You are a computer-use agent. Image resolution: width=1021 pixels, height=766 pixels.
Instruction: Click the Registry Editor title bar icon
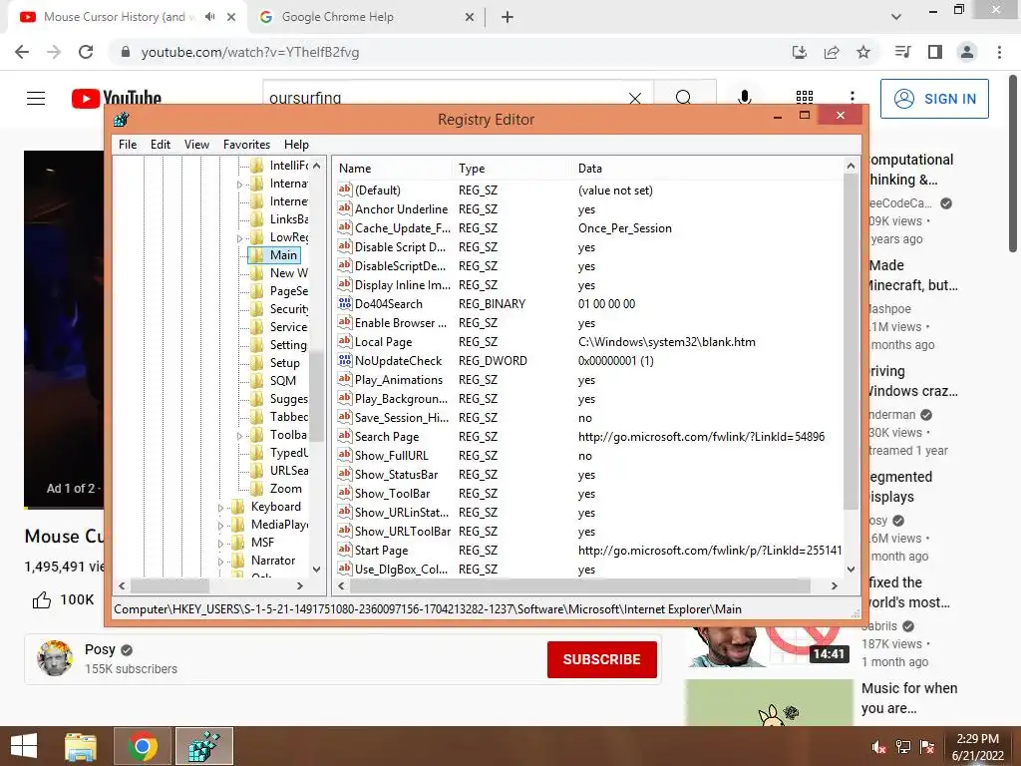pyautogui.click(x=121, y=120)
